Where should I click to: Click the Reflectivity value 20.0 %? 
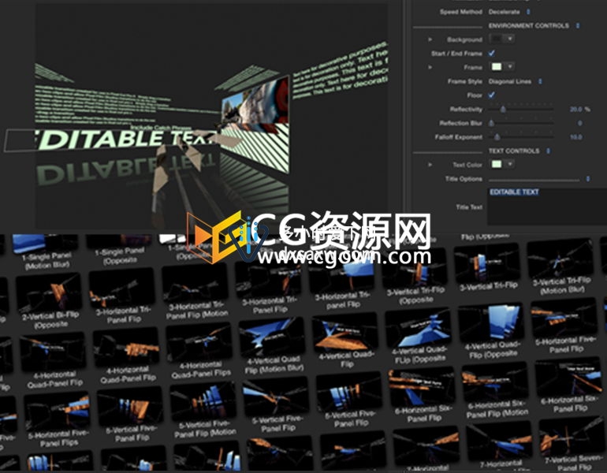pos(579,110)
